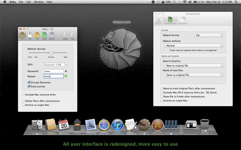Open the Edit menu
The height and width of the screenshot is (150, 241).
coord(29,2)
